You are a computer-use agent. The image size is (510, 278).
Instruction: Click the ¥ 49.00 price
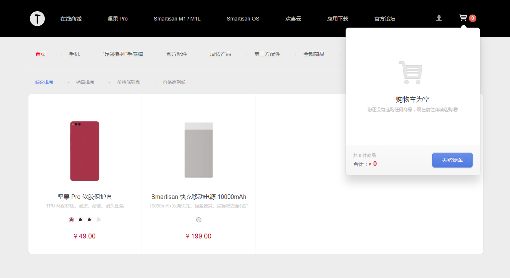pyautogui.click(x=85, y=236)
